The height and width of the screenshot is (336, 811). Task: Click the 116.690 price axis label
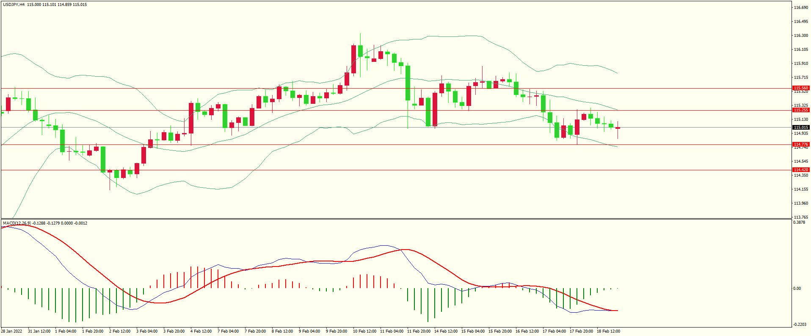pyautogui.click(x=801, y=8)
